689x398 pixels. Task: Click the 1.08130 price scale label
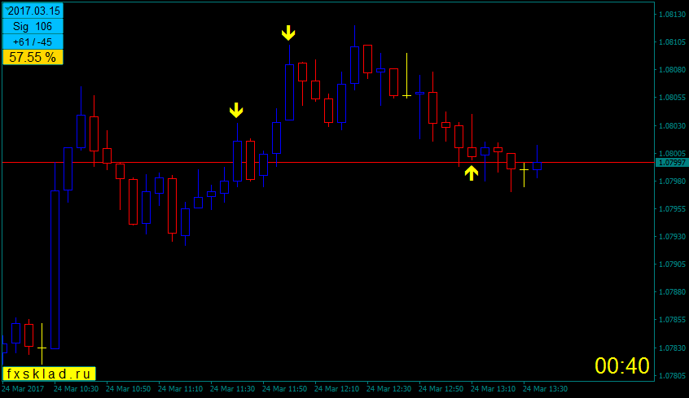[671, 15]
